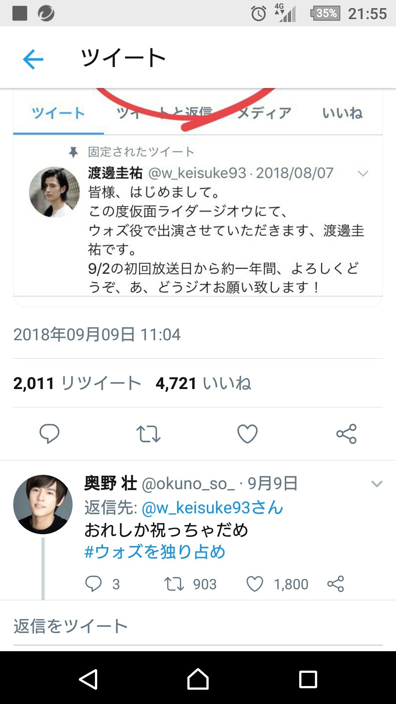The height and width of the screenshot is (704, 396).
Task: Tap the 返信をツイート reply field
Action: point(198,626)
